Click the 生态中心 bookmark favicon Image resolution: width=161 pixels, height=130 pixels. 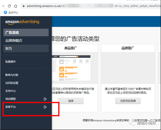point(5,13)
